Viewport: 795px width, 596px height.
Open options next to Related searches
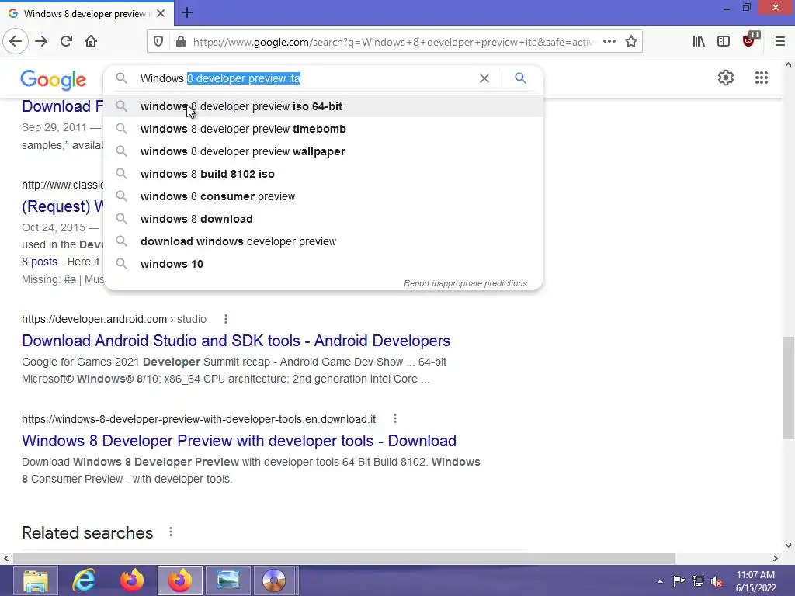pos(171,532)
